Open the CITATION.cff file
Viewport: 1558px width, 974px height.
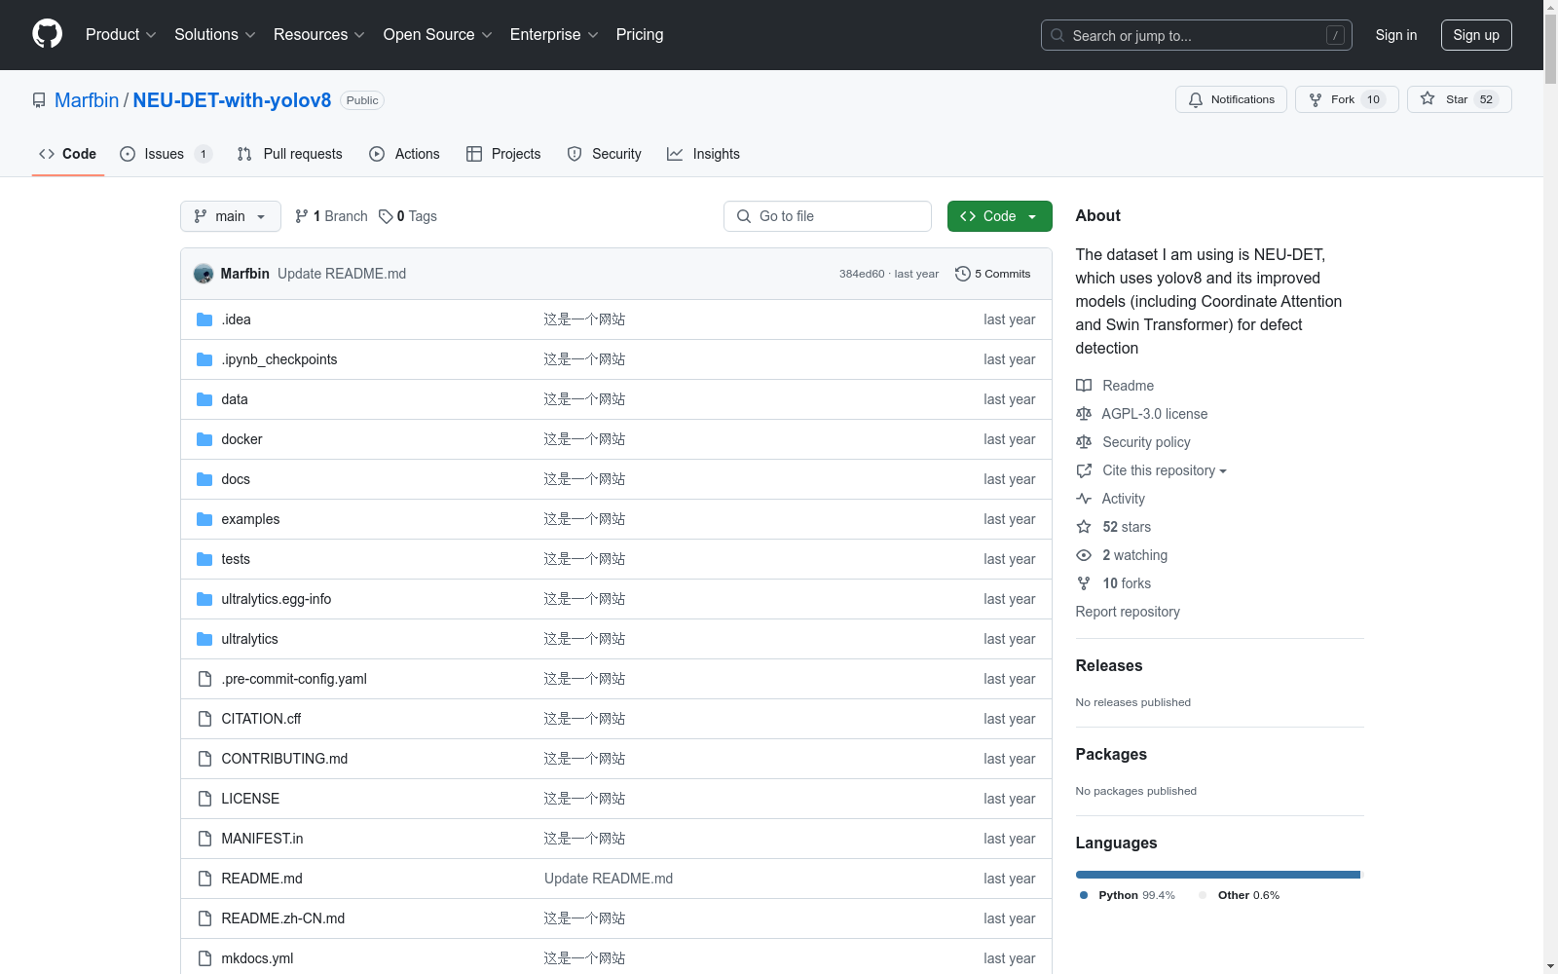[261, 719]
